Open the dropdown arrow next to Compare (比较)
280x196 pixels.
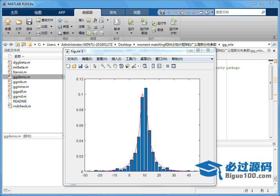click(x=51, y=27)
